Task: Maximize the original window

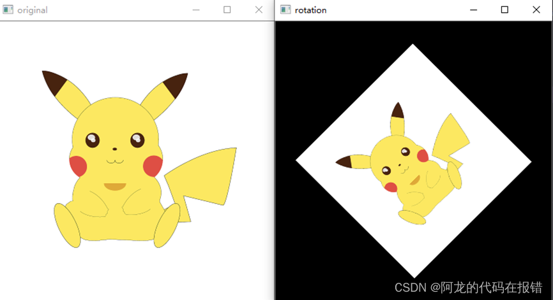Action: [x=227, y=10]
